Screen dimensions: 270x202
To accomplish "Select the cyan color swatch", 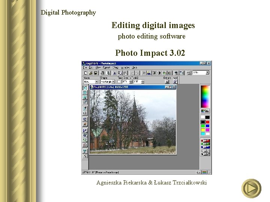I will click(203, 134).
